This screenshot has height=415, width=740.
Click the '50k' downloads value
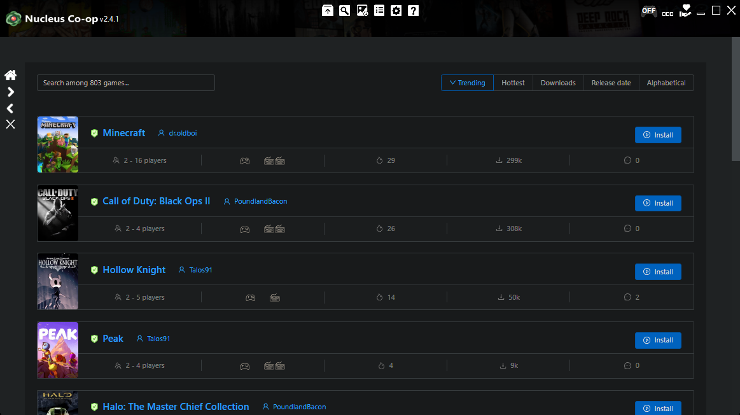click(514, 297)
